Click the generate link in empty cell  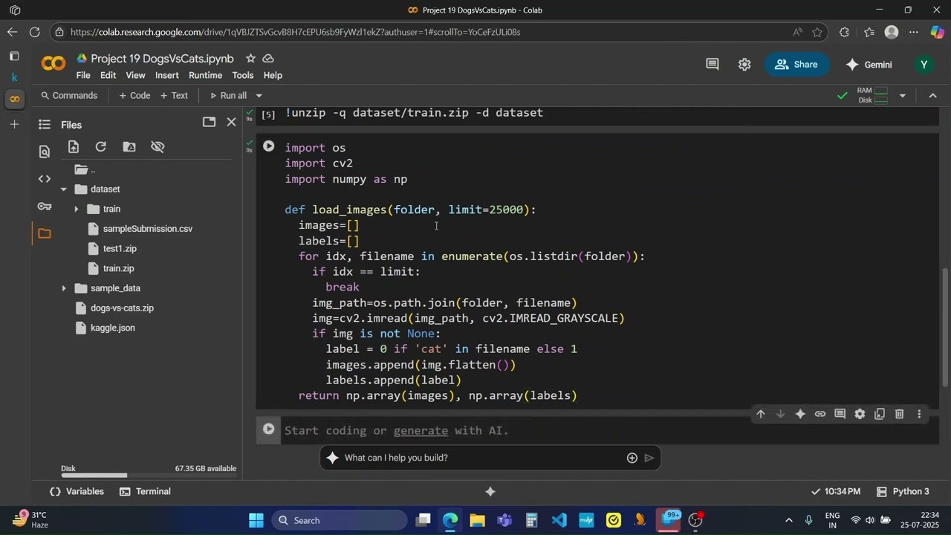click(x=421, y=431)
